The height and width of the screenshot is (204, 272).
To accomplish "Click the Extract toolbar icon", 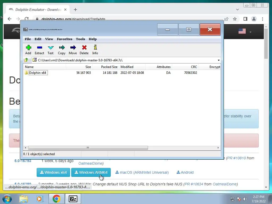I will (x=39, y=50).
